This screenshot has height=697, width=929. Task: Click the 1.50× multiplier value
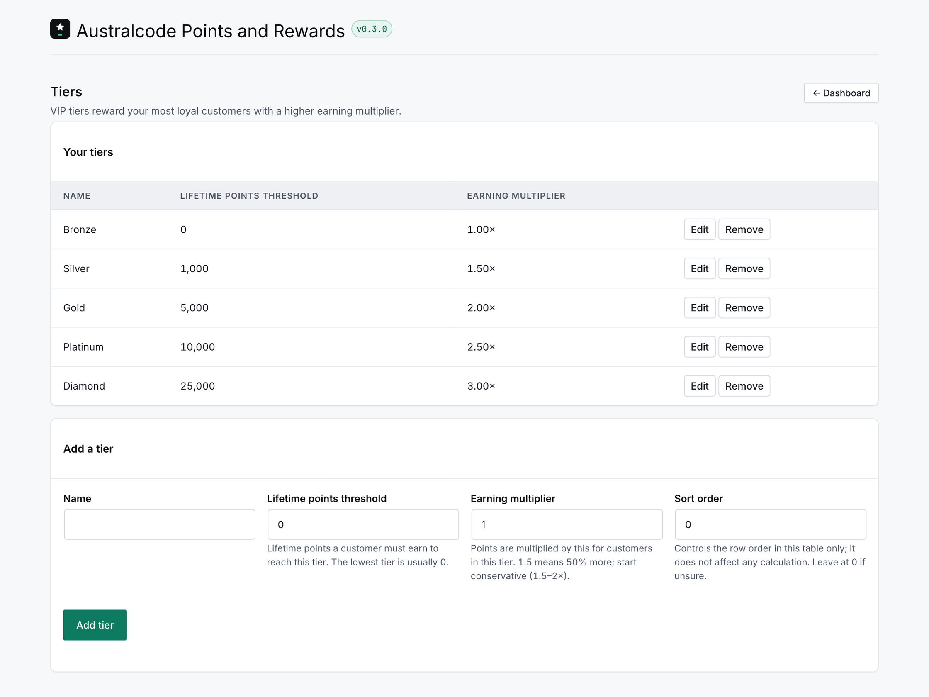[x=482, y=268]
